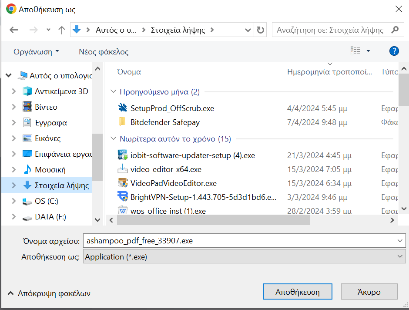409x310 pixels.
Task: Click the Forward navigation arrow
Action: (34, 30)
